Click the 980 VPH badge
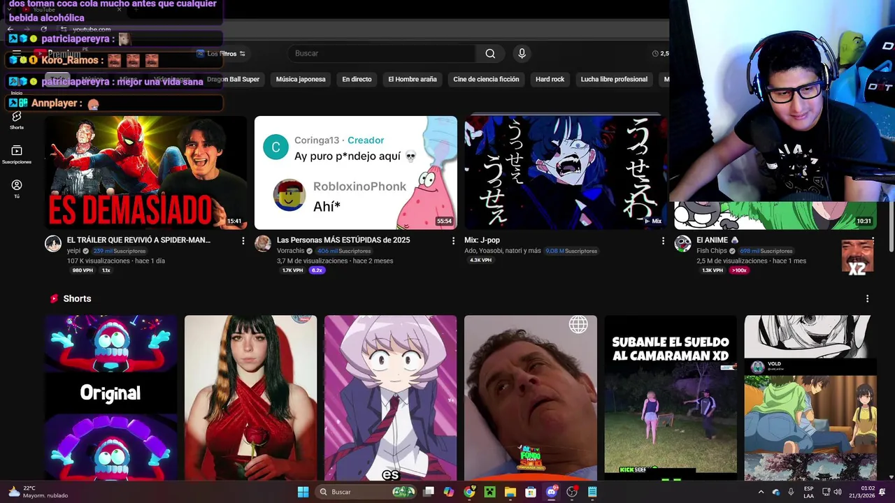 [x=83, y=270]
